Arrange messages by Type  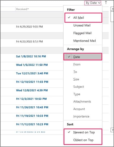(83, 94)
